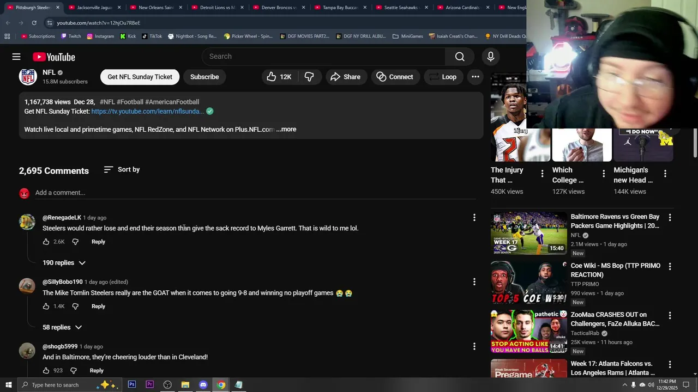Expand the description with ...more
The image size is (698, 392).
point(286,130)
